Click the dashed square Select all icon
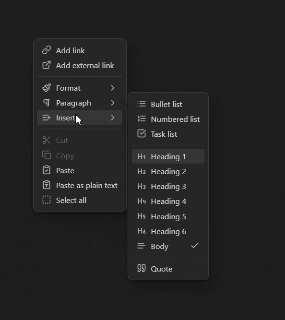This screenshot has height=320, width=285. [47, 200]
